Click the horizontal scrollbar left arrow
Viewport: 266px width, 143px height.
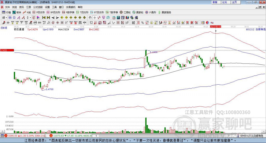96,136
